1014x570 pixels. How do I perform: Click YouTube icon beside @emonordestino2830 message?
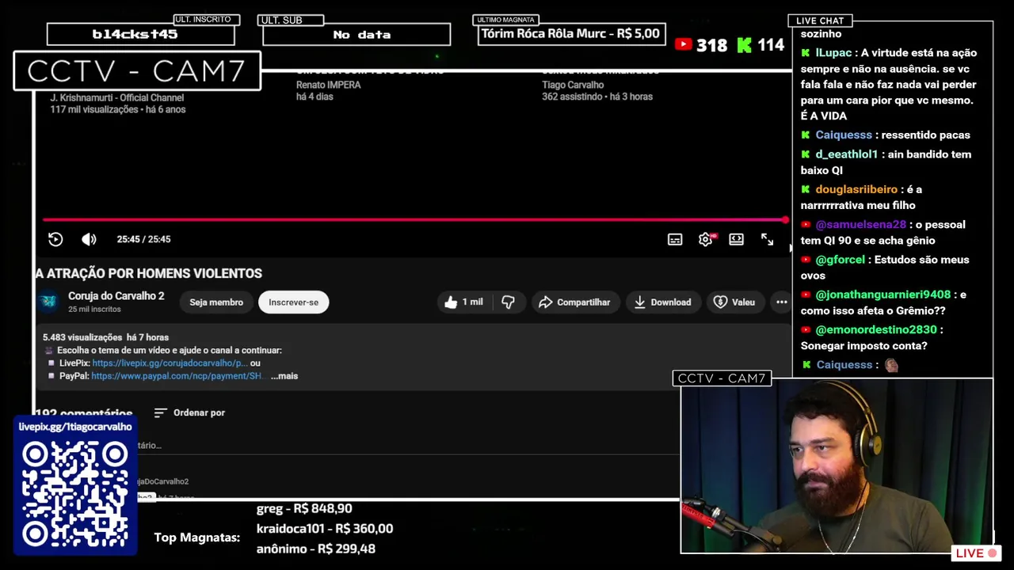coord(806,329)
